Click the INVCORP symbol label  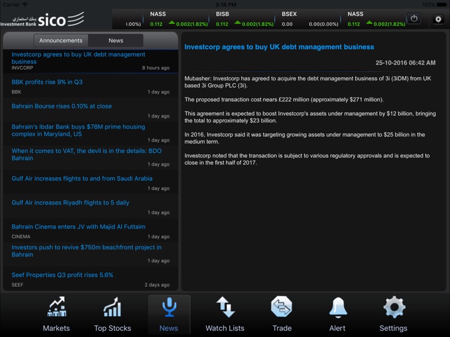click(22, 68)
